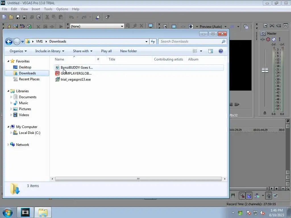The height and width of the screenshot is (218, 291).
Task: Click the Name column header
Action: (x=74, y=59)
